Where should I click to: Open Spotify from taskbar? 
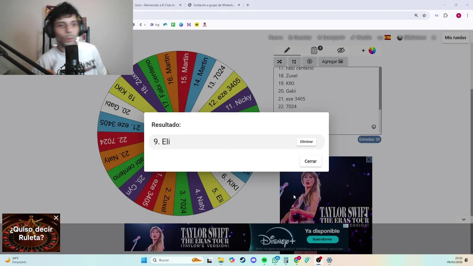click(264, 260)
